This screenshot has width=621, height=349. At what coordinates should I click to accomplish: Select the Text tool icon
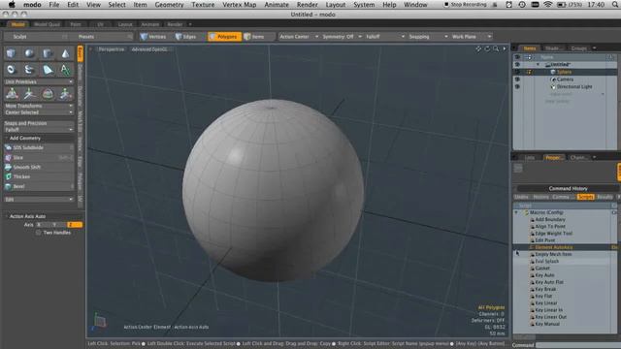point(65,70)
